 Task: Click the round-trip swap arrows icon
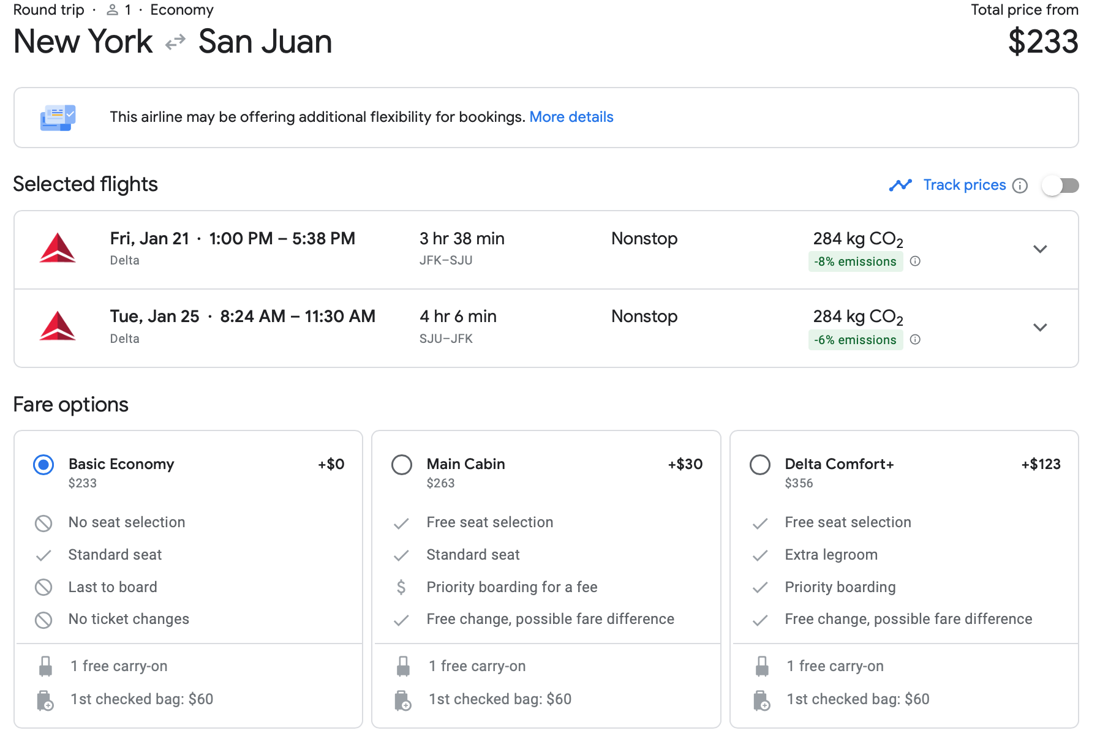click(175, 42)
